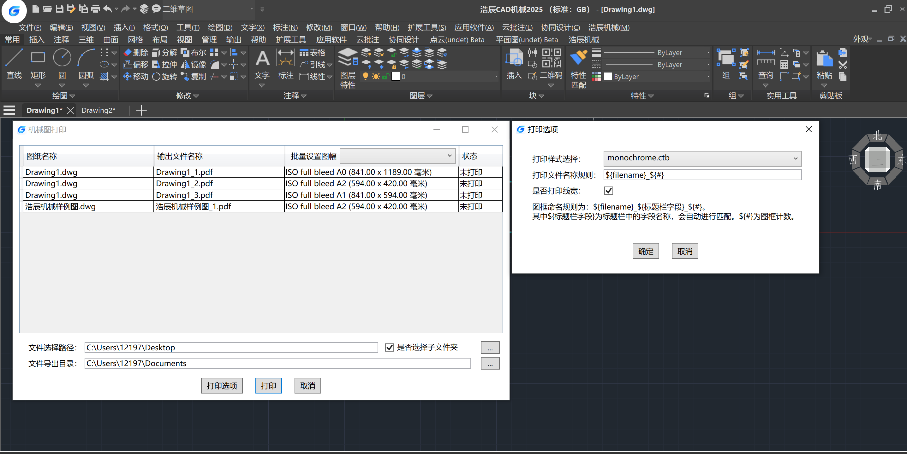
Task: Switch to the Drawing2* document tab
Action: [98, 110]
